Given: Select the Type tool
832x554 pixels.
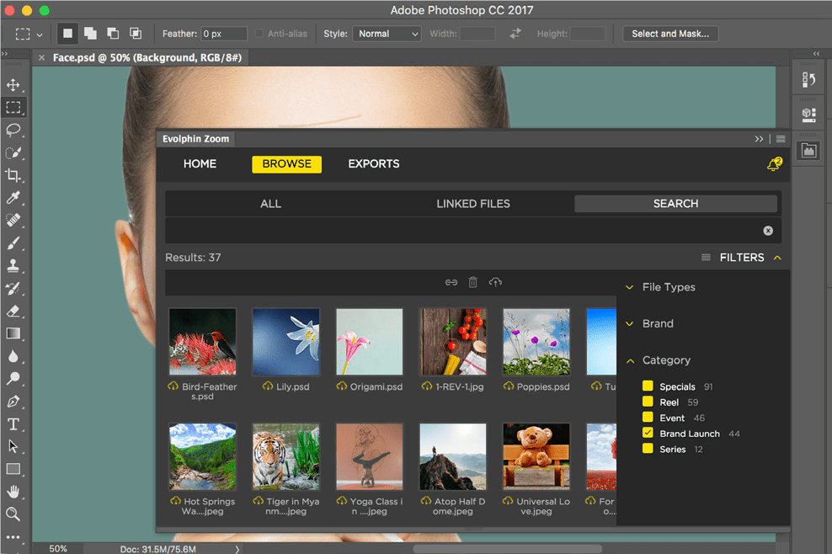Looking at the screenshot, I should pos(13,424).
